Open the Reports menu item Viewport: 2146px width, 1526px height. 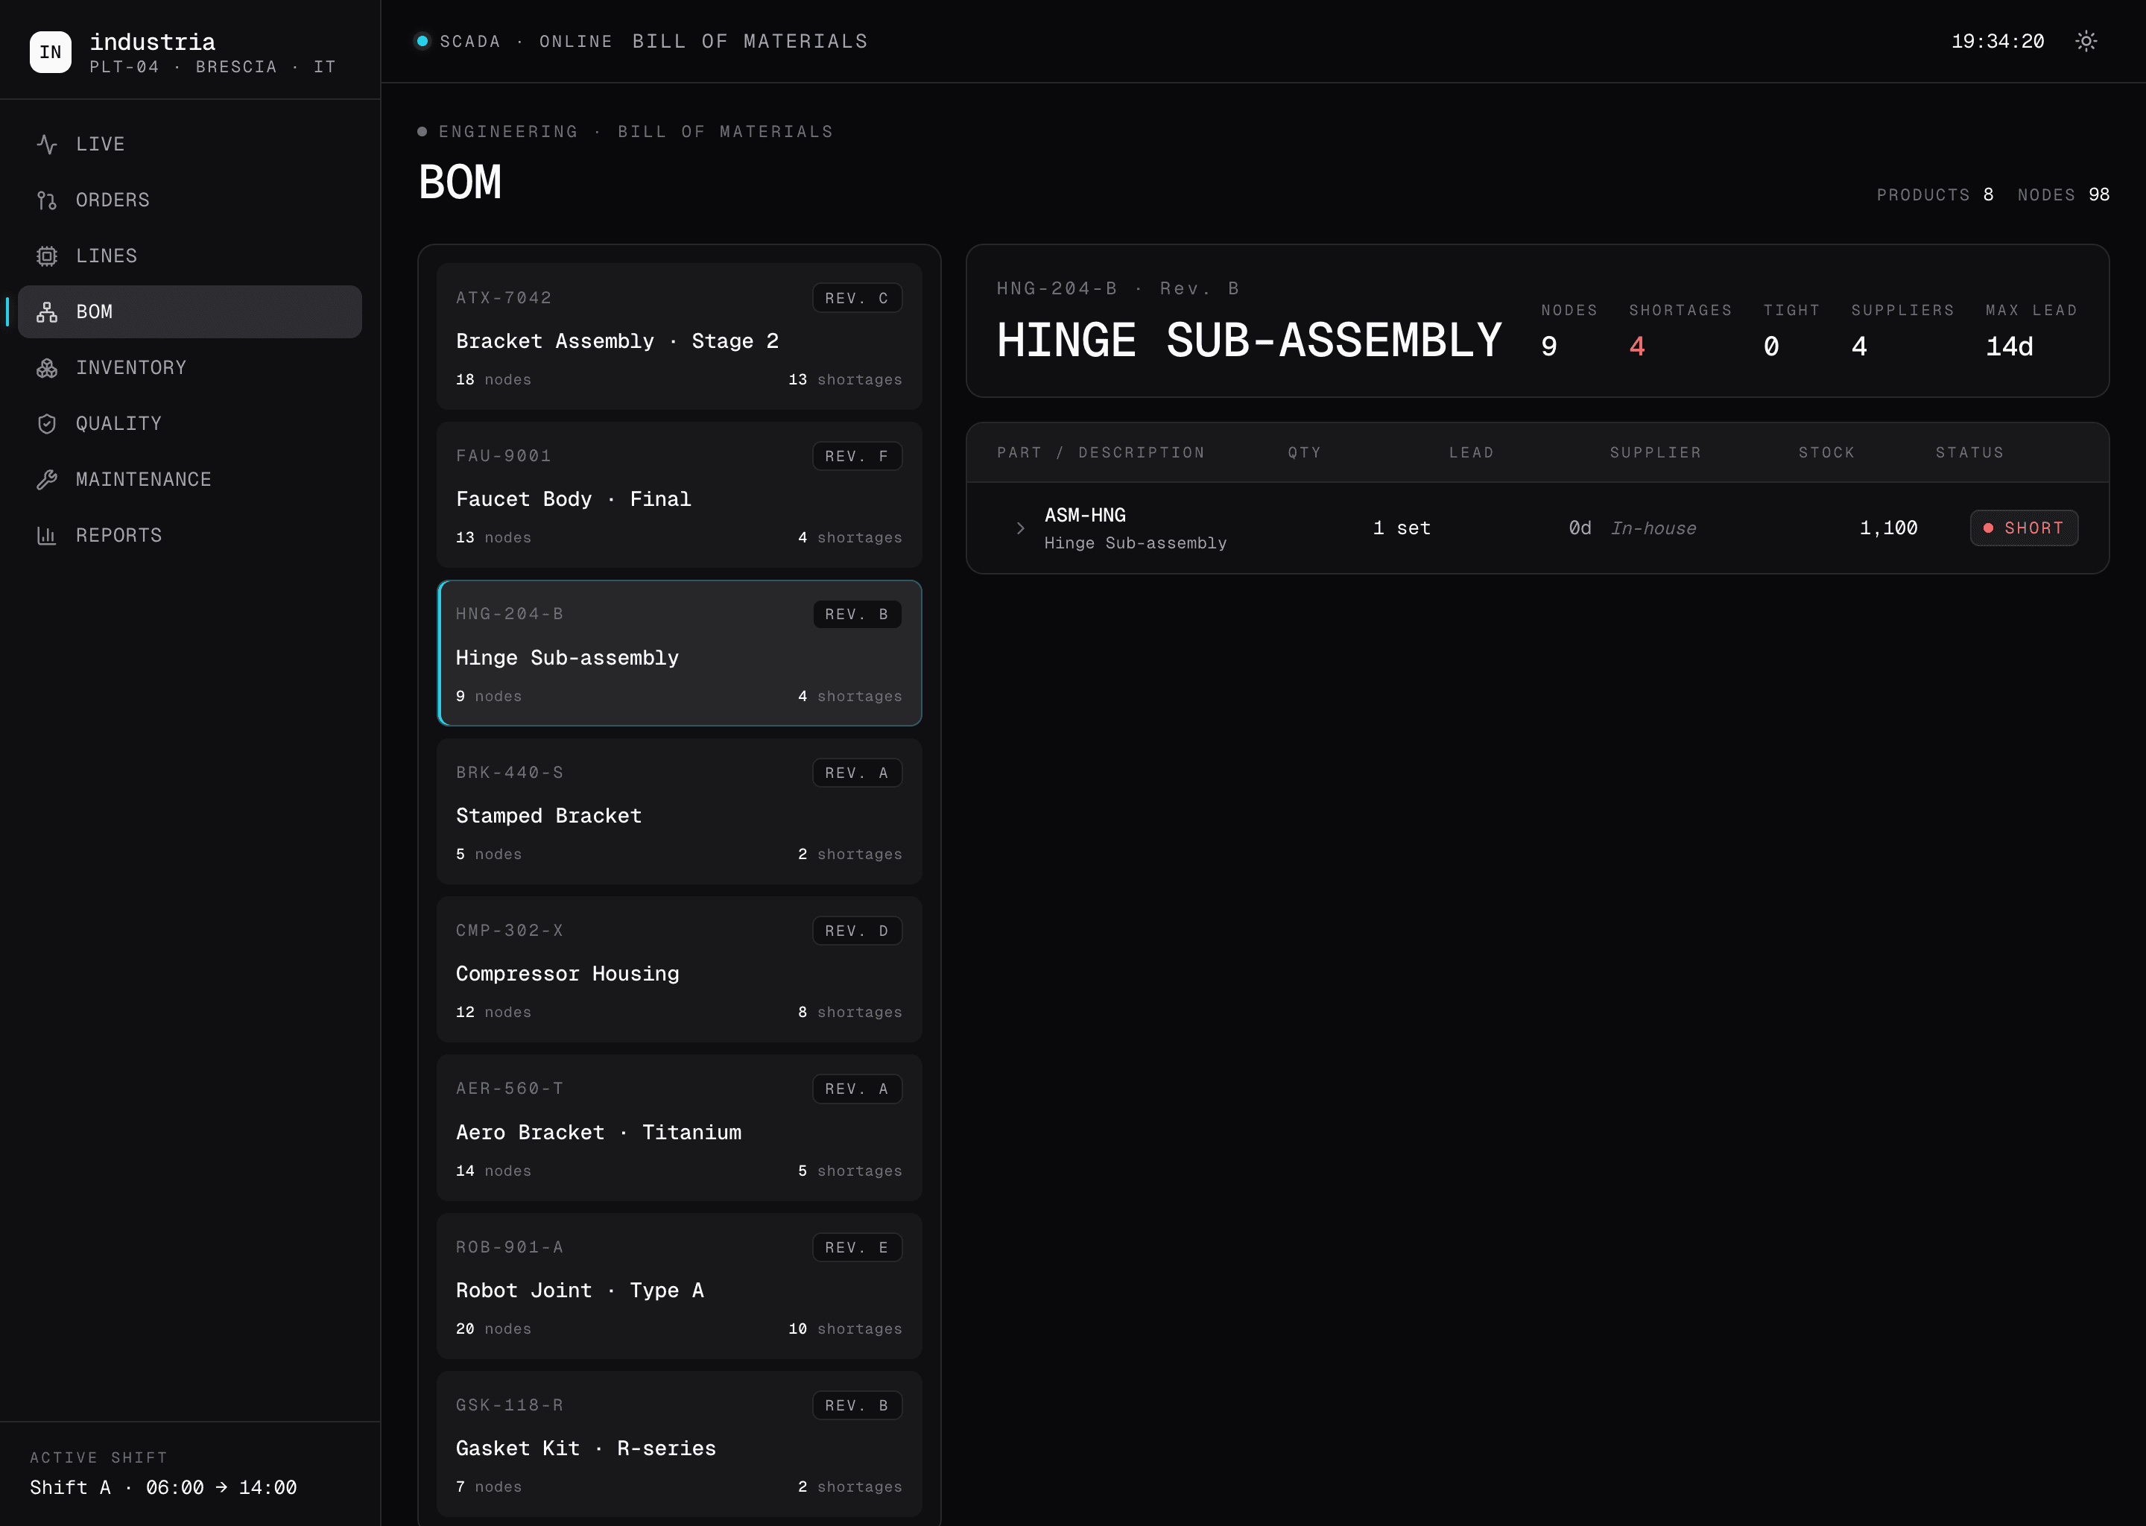[190, 536]
